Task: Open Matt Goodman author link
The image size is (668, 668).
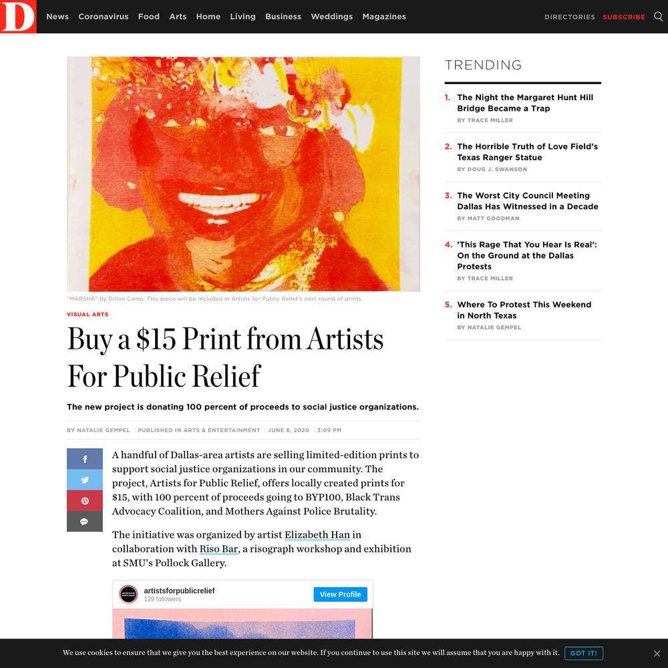Action: pos(494,218)
